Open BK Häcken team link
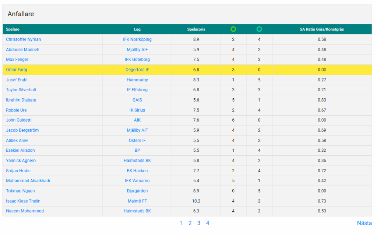The height and width of the screenshot is (236, 377). tap(137, 170)
